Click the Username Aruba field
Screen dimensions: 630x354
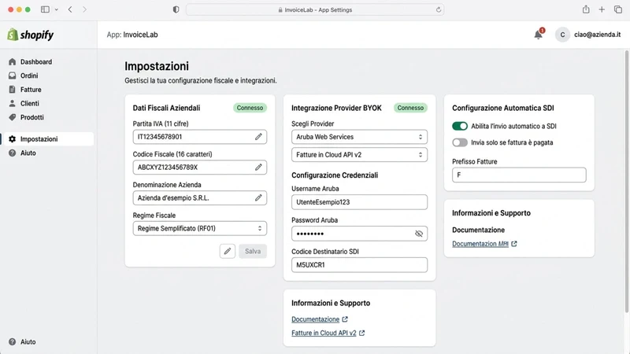[x=359, y=202]
